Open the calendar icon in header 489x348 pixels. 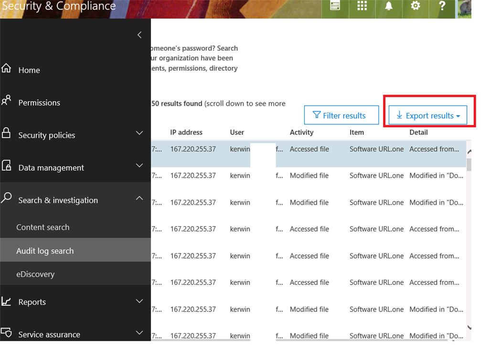tap(335, 6)
